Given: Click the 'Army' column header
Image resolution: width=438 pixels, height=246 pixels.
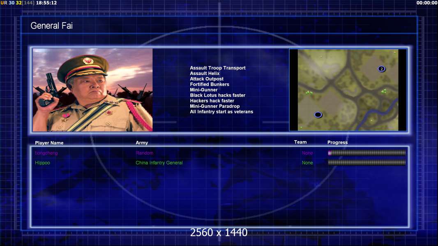Looking at the screenshot, I should click(x=142, y=143).
